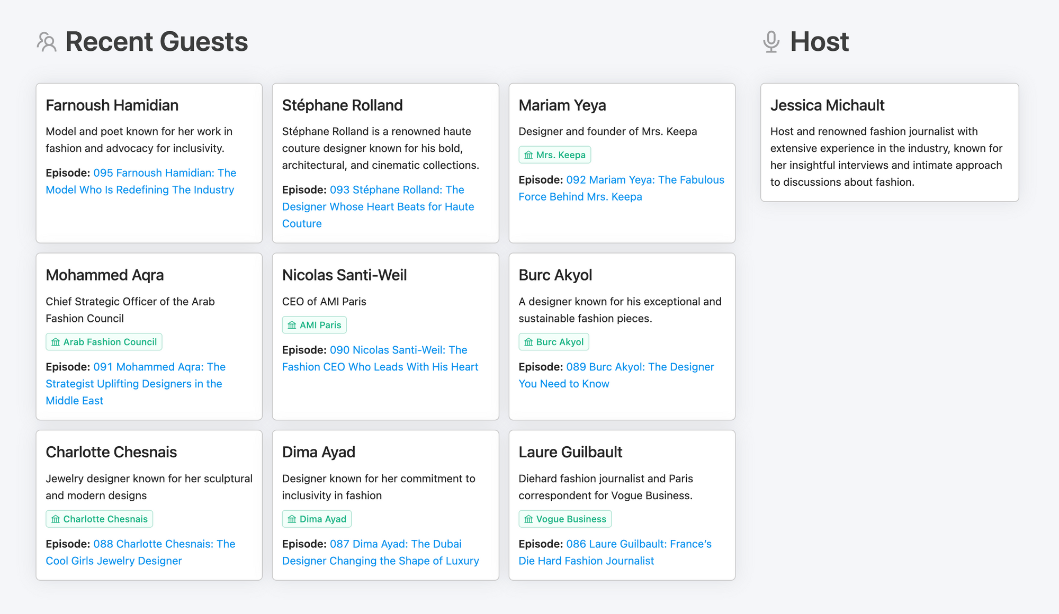
Task: Click building icon in Vogue Business tag
Action: (x=528, y=519)
